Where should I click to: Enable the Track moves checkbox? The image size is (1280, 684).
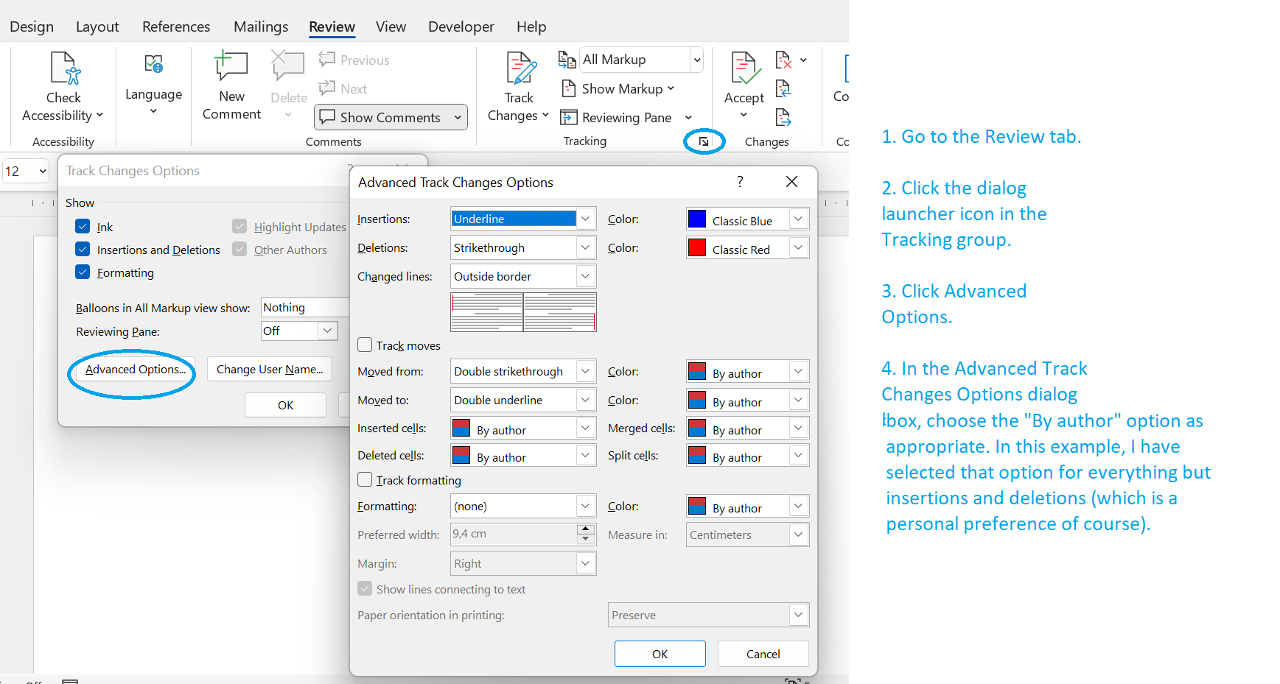click(364, 344)
